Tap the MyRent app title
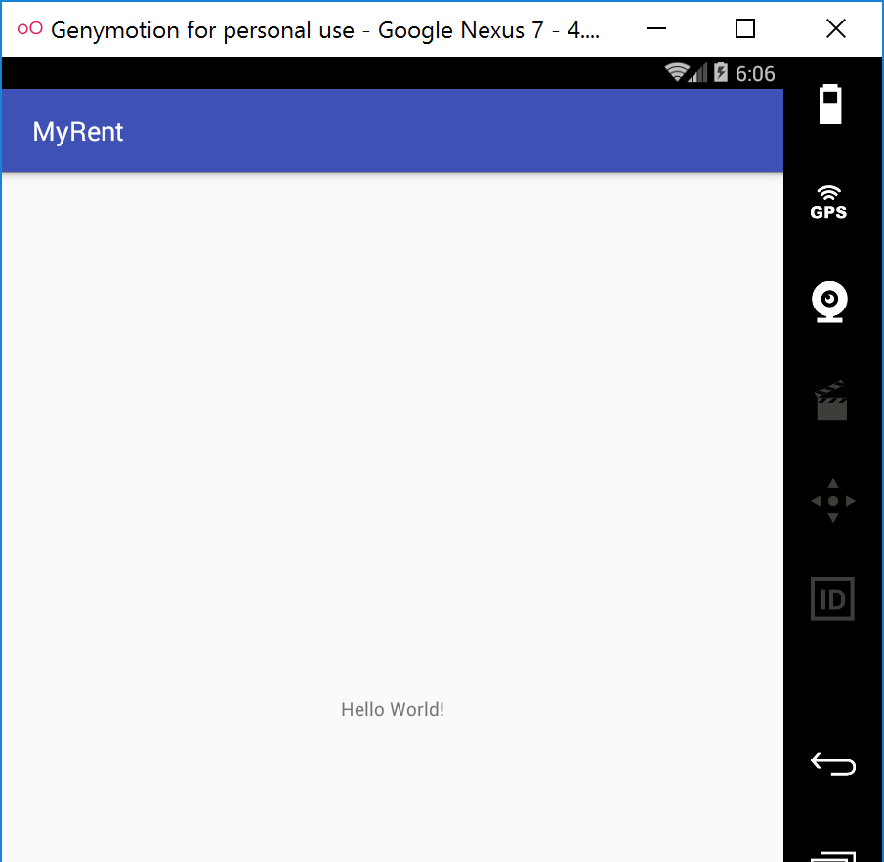Image resolution: width=884 pixels, height=862 pixels. tap(78, 132)
